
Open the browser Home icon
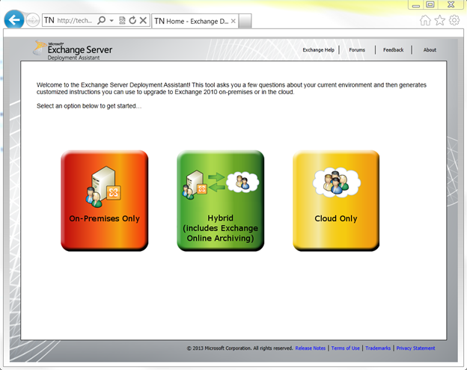tap(425, 20)
